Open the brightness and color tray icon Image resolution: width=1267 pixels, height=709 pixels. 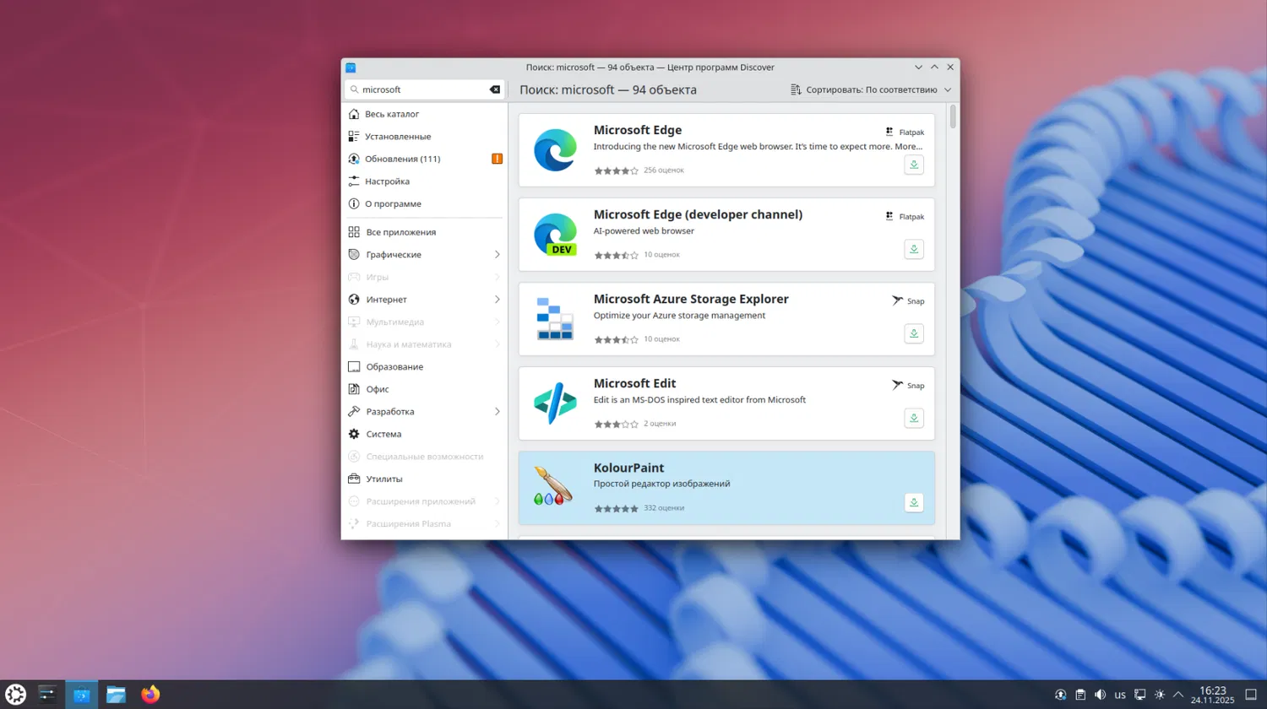[1159, 695]
